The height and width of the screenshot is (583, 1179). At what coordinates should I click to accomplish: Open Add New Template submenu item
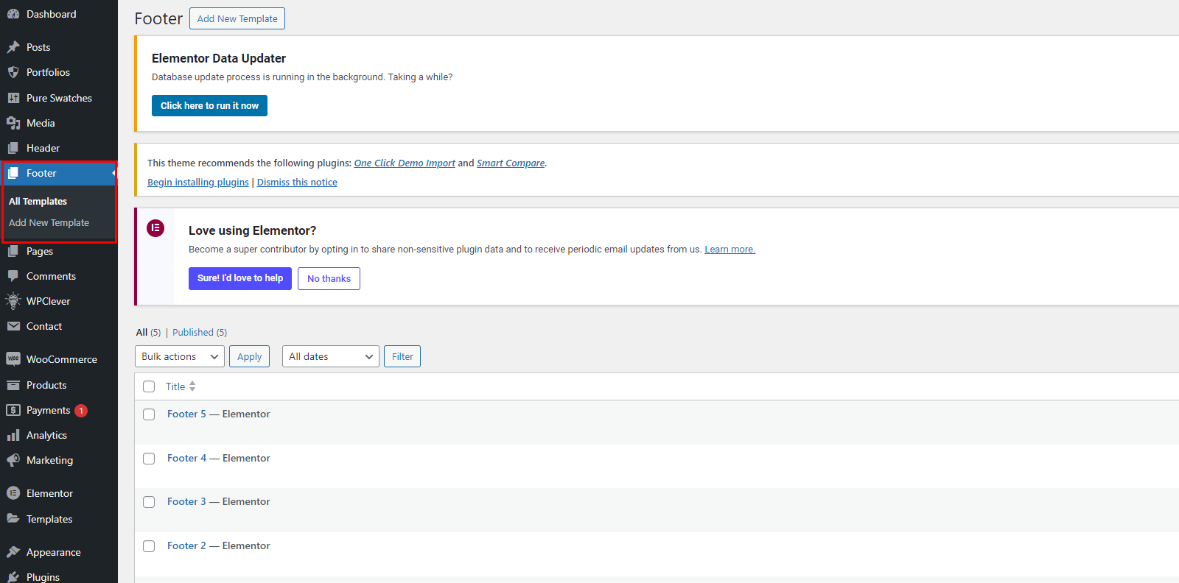[x=49, y=222]
